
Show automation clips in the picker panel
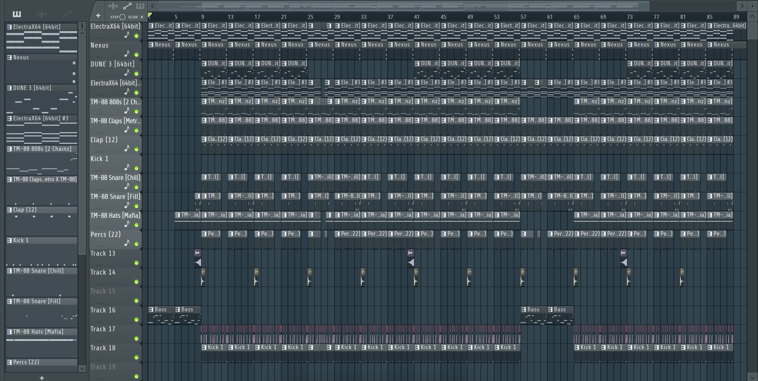pyautogui.click(x=67, y=14)
